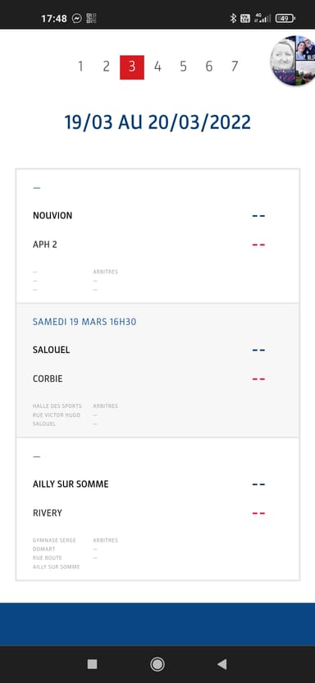Go to matchday page 2

[106, 66]
